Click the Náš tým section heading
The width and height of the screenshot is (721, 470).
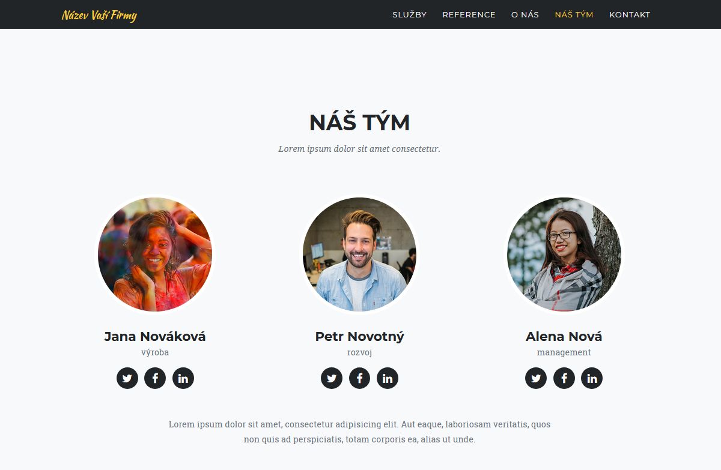tap(359, 122)
